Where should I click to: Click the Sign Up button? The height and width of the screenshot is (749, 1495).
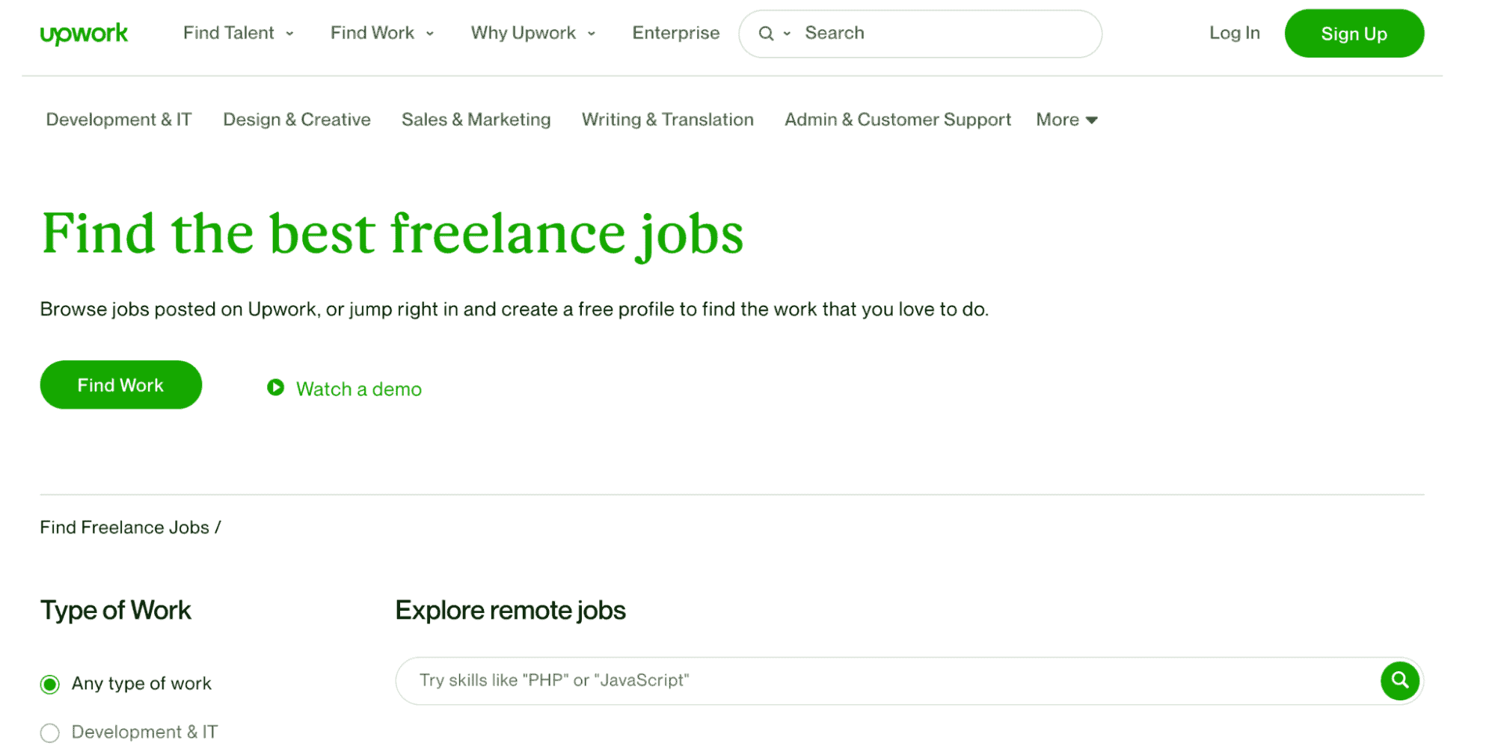point(1354,33)
